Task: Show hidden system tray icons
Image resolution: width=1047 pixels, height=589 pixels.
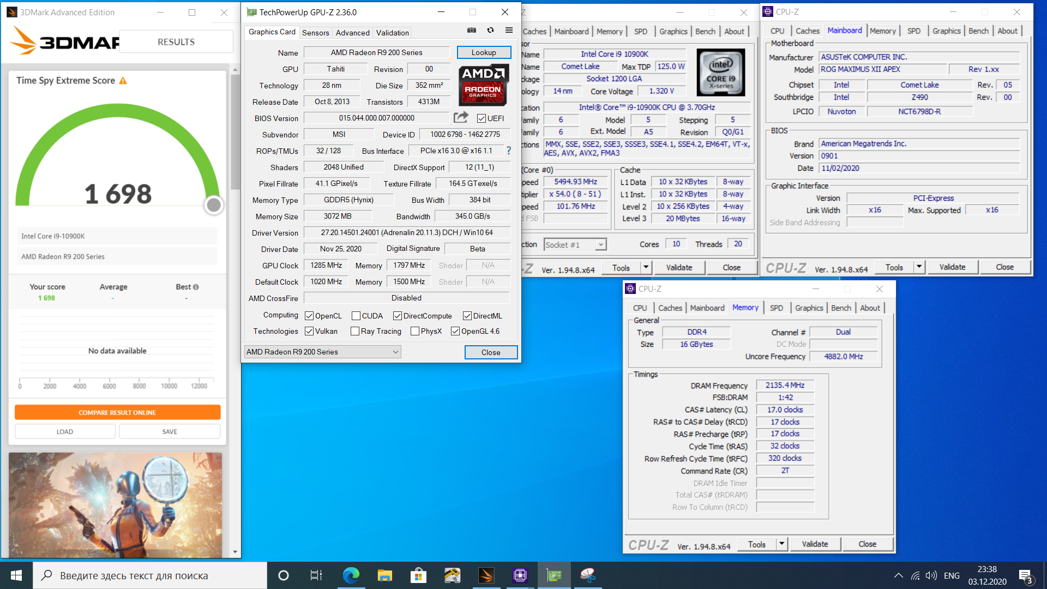Action: [x=899, y=575]
